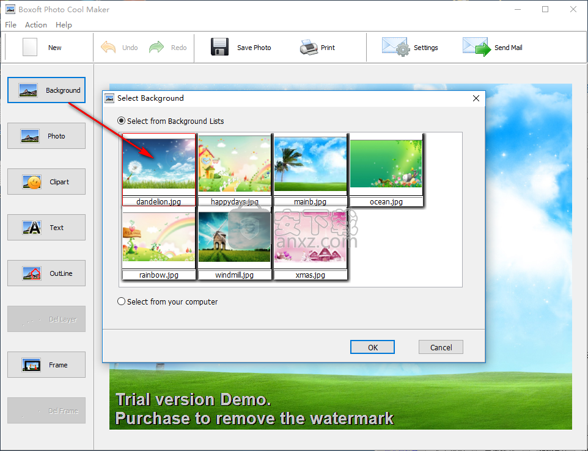The width and height of the screenshot is (588, 451).
Task: Select the mainb.jpg palm tree thumbnail
Action: click(311, 164)
